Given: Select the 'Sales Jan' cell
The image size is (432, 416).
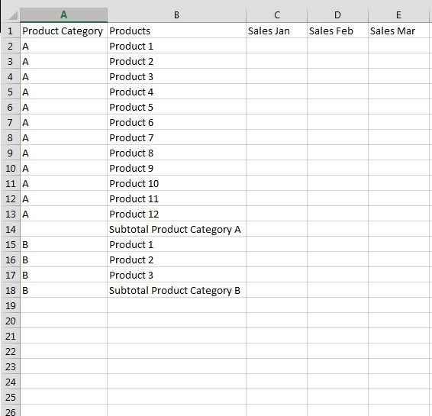Looking at the screenshot, I should [276, 31].
